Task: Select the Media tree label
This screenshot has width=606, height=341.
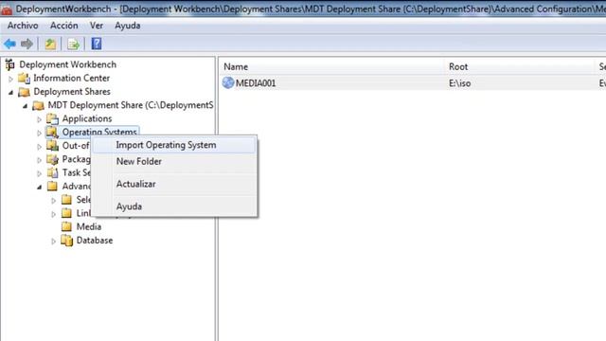Action: [x=89, y=227]
